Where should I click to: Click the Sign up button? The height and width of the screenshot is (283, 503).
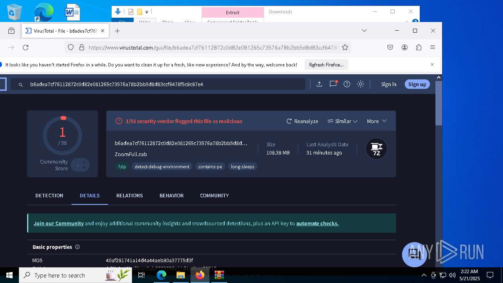[417, 84]
